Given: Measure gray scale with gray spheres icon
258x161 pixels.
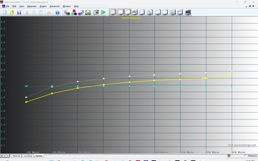Looking at the screenshot, I should [67, 12].
